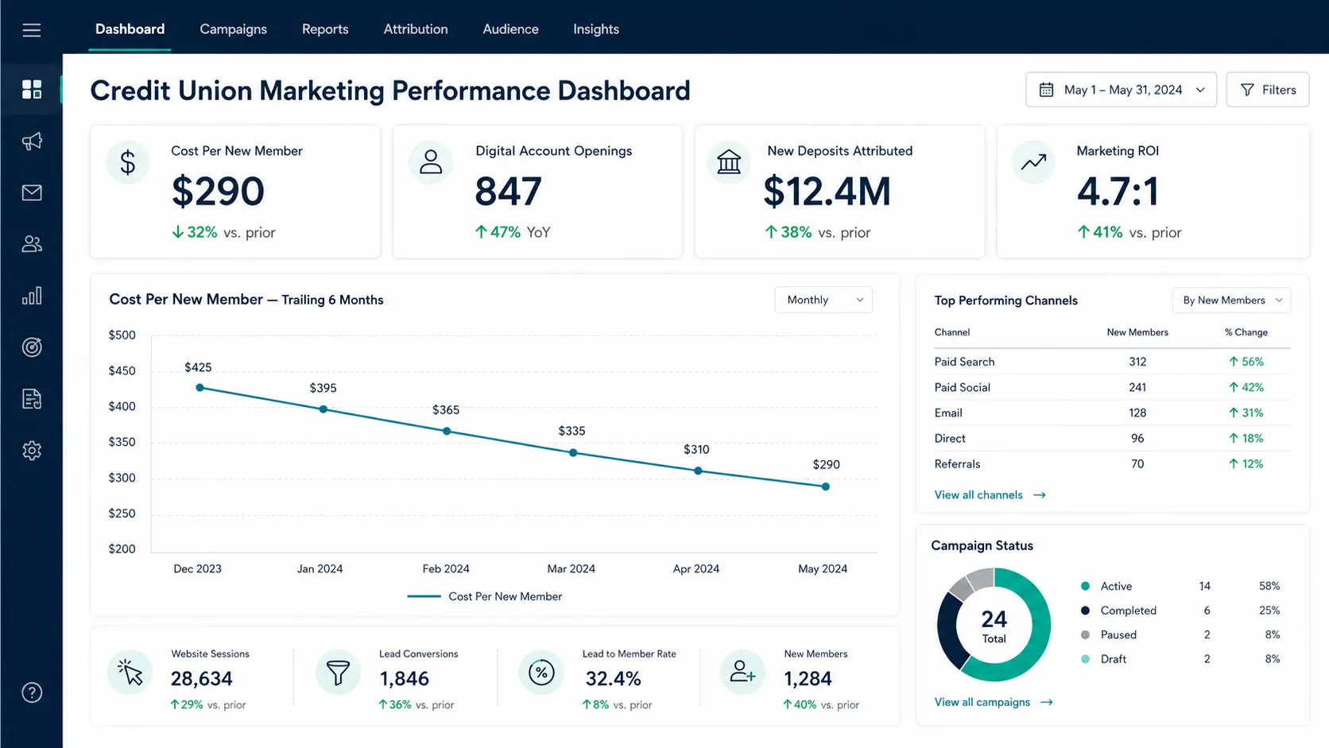The height and width of the screenshot is (748, 1329).
Task: Open the Reports tab
Action: point(325,29)
